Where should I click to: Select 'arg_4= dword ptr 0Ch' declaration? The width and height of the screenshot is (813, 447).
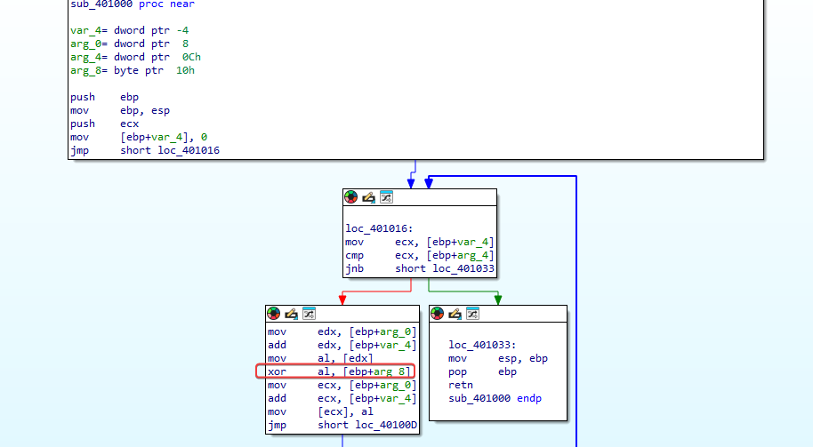pyautogui.click(x=136, y=57)
